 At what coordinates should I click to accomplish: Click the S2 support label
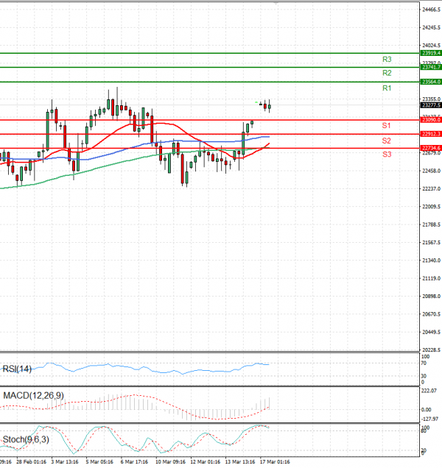387,141
